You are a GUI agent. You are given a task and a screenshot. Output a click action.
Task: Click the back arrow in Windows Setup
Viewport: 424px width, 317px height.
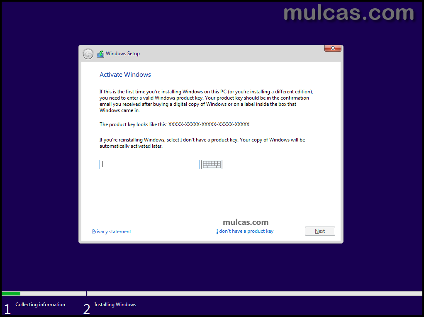(x=88, y=54)
